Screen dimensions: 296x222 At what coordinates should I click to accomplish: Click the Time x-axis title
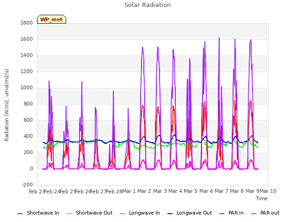click(x=262, y=198)
